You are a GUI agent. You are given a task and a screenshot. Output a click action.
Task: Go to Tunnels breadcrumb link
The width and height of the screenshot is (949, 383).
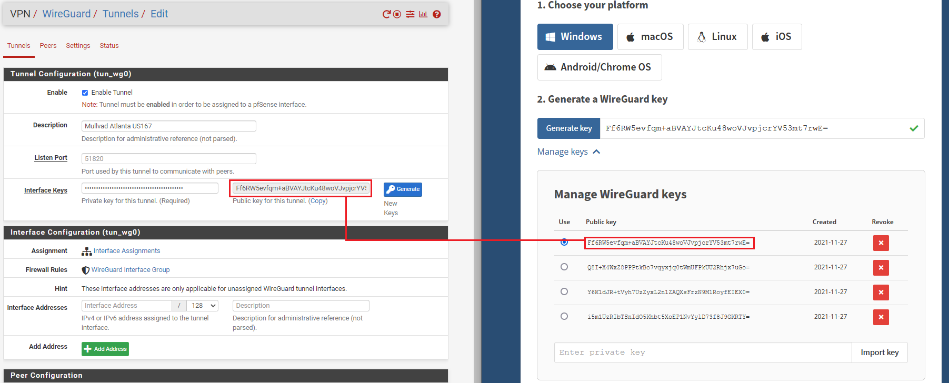point(121,14)
